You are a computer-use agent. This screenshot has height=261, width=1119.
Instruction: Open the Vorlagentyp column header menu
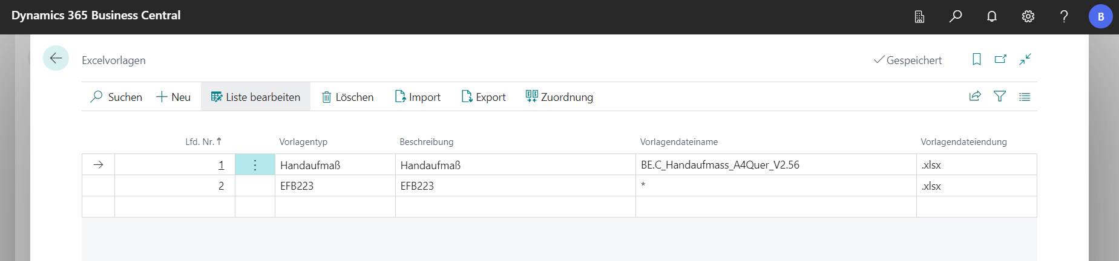(x=303, y=142)
